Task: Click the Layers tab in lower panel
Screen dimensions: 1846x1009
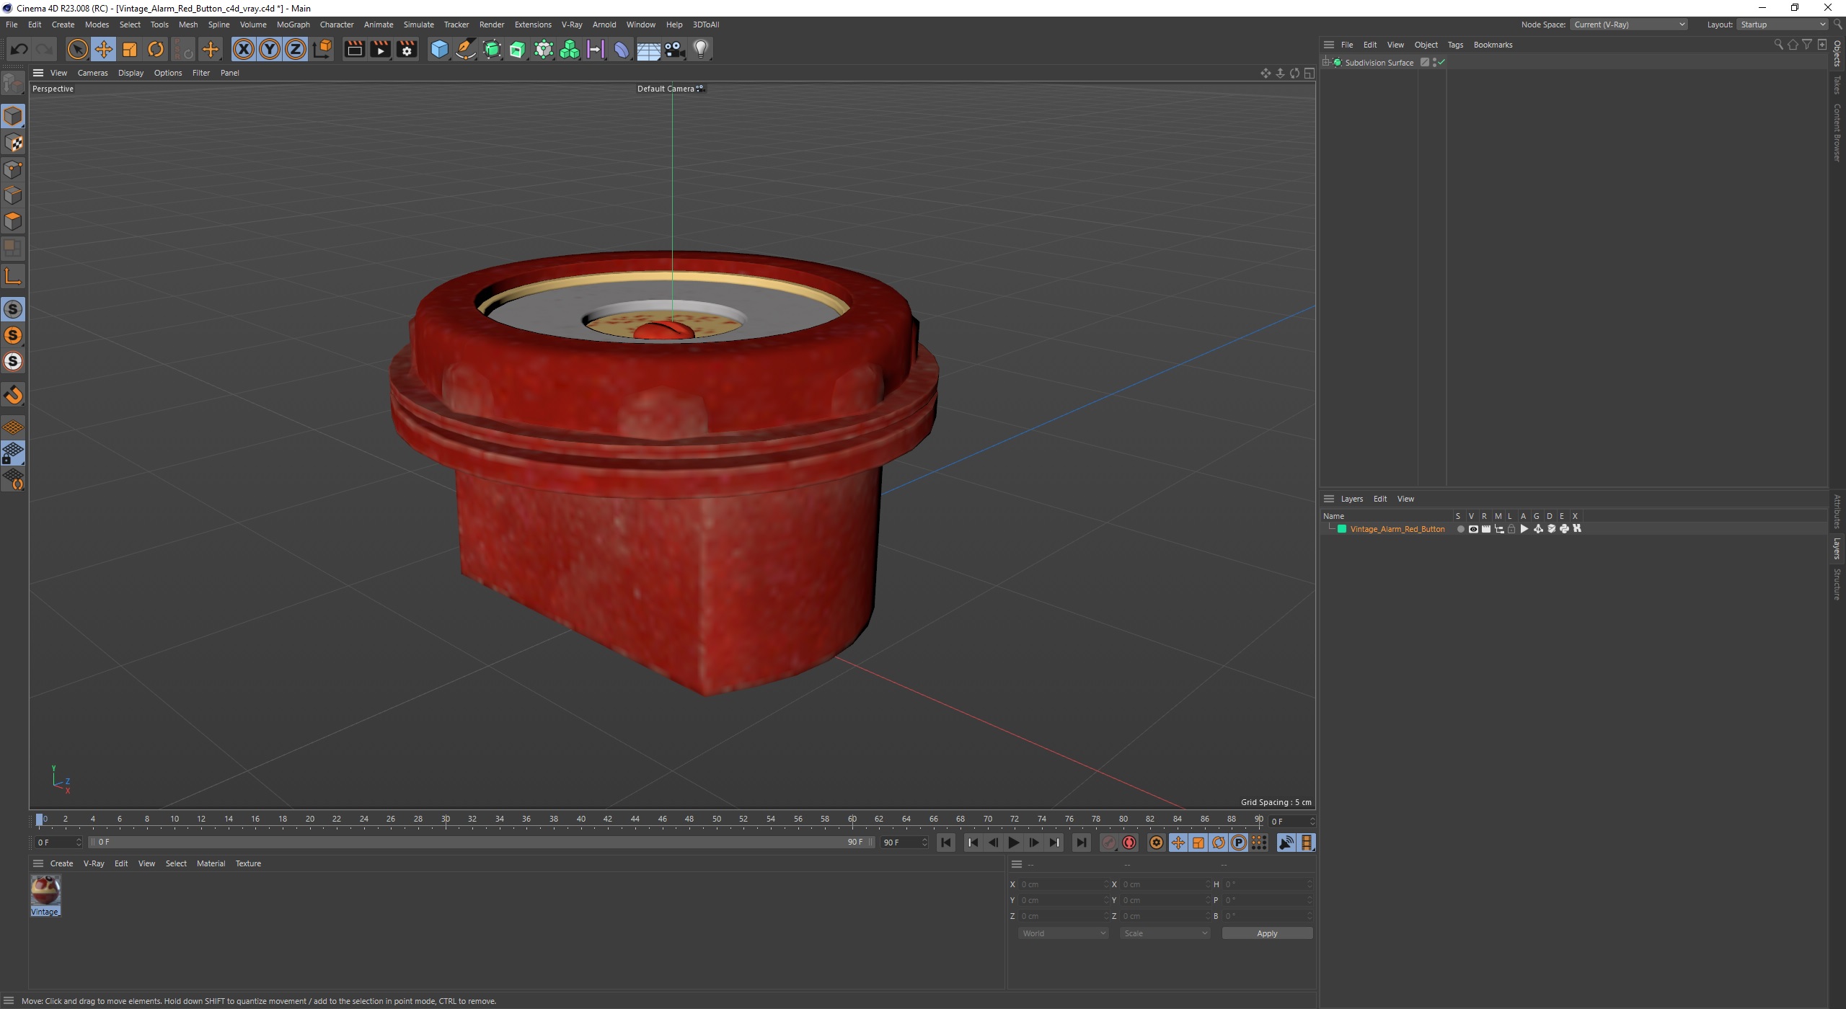Action: 1351,497
